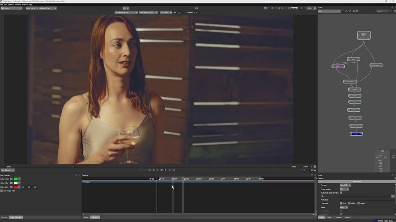Click the search field in Trees panel
The image size is (396, 222).
click(x=382, y=11)
